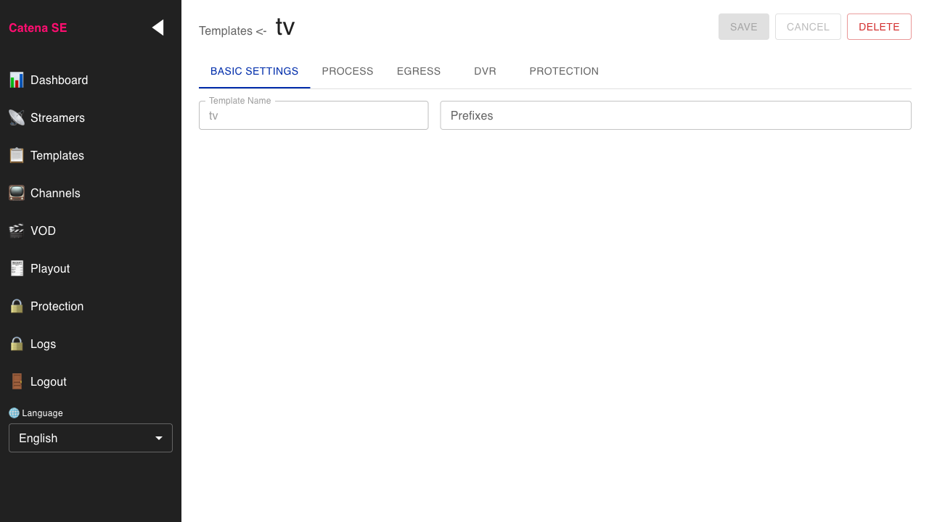Click the Save button
Screen dimensions: 929x522
(x=744, y=27)
